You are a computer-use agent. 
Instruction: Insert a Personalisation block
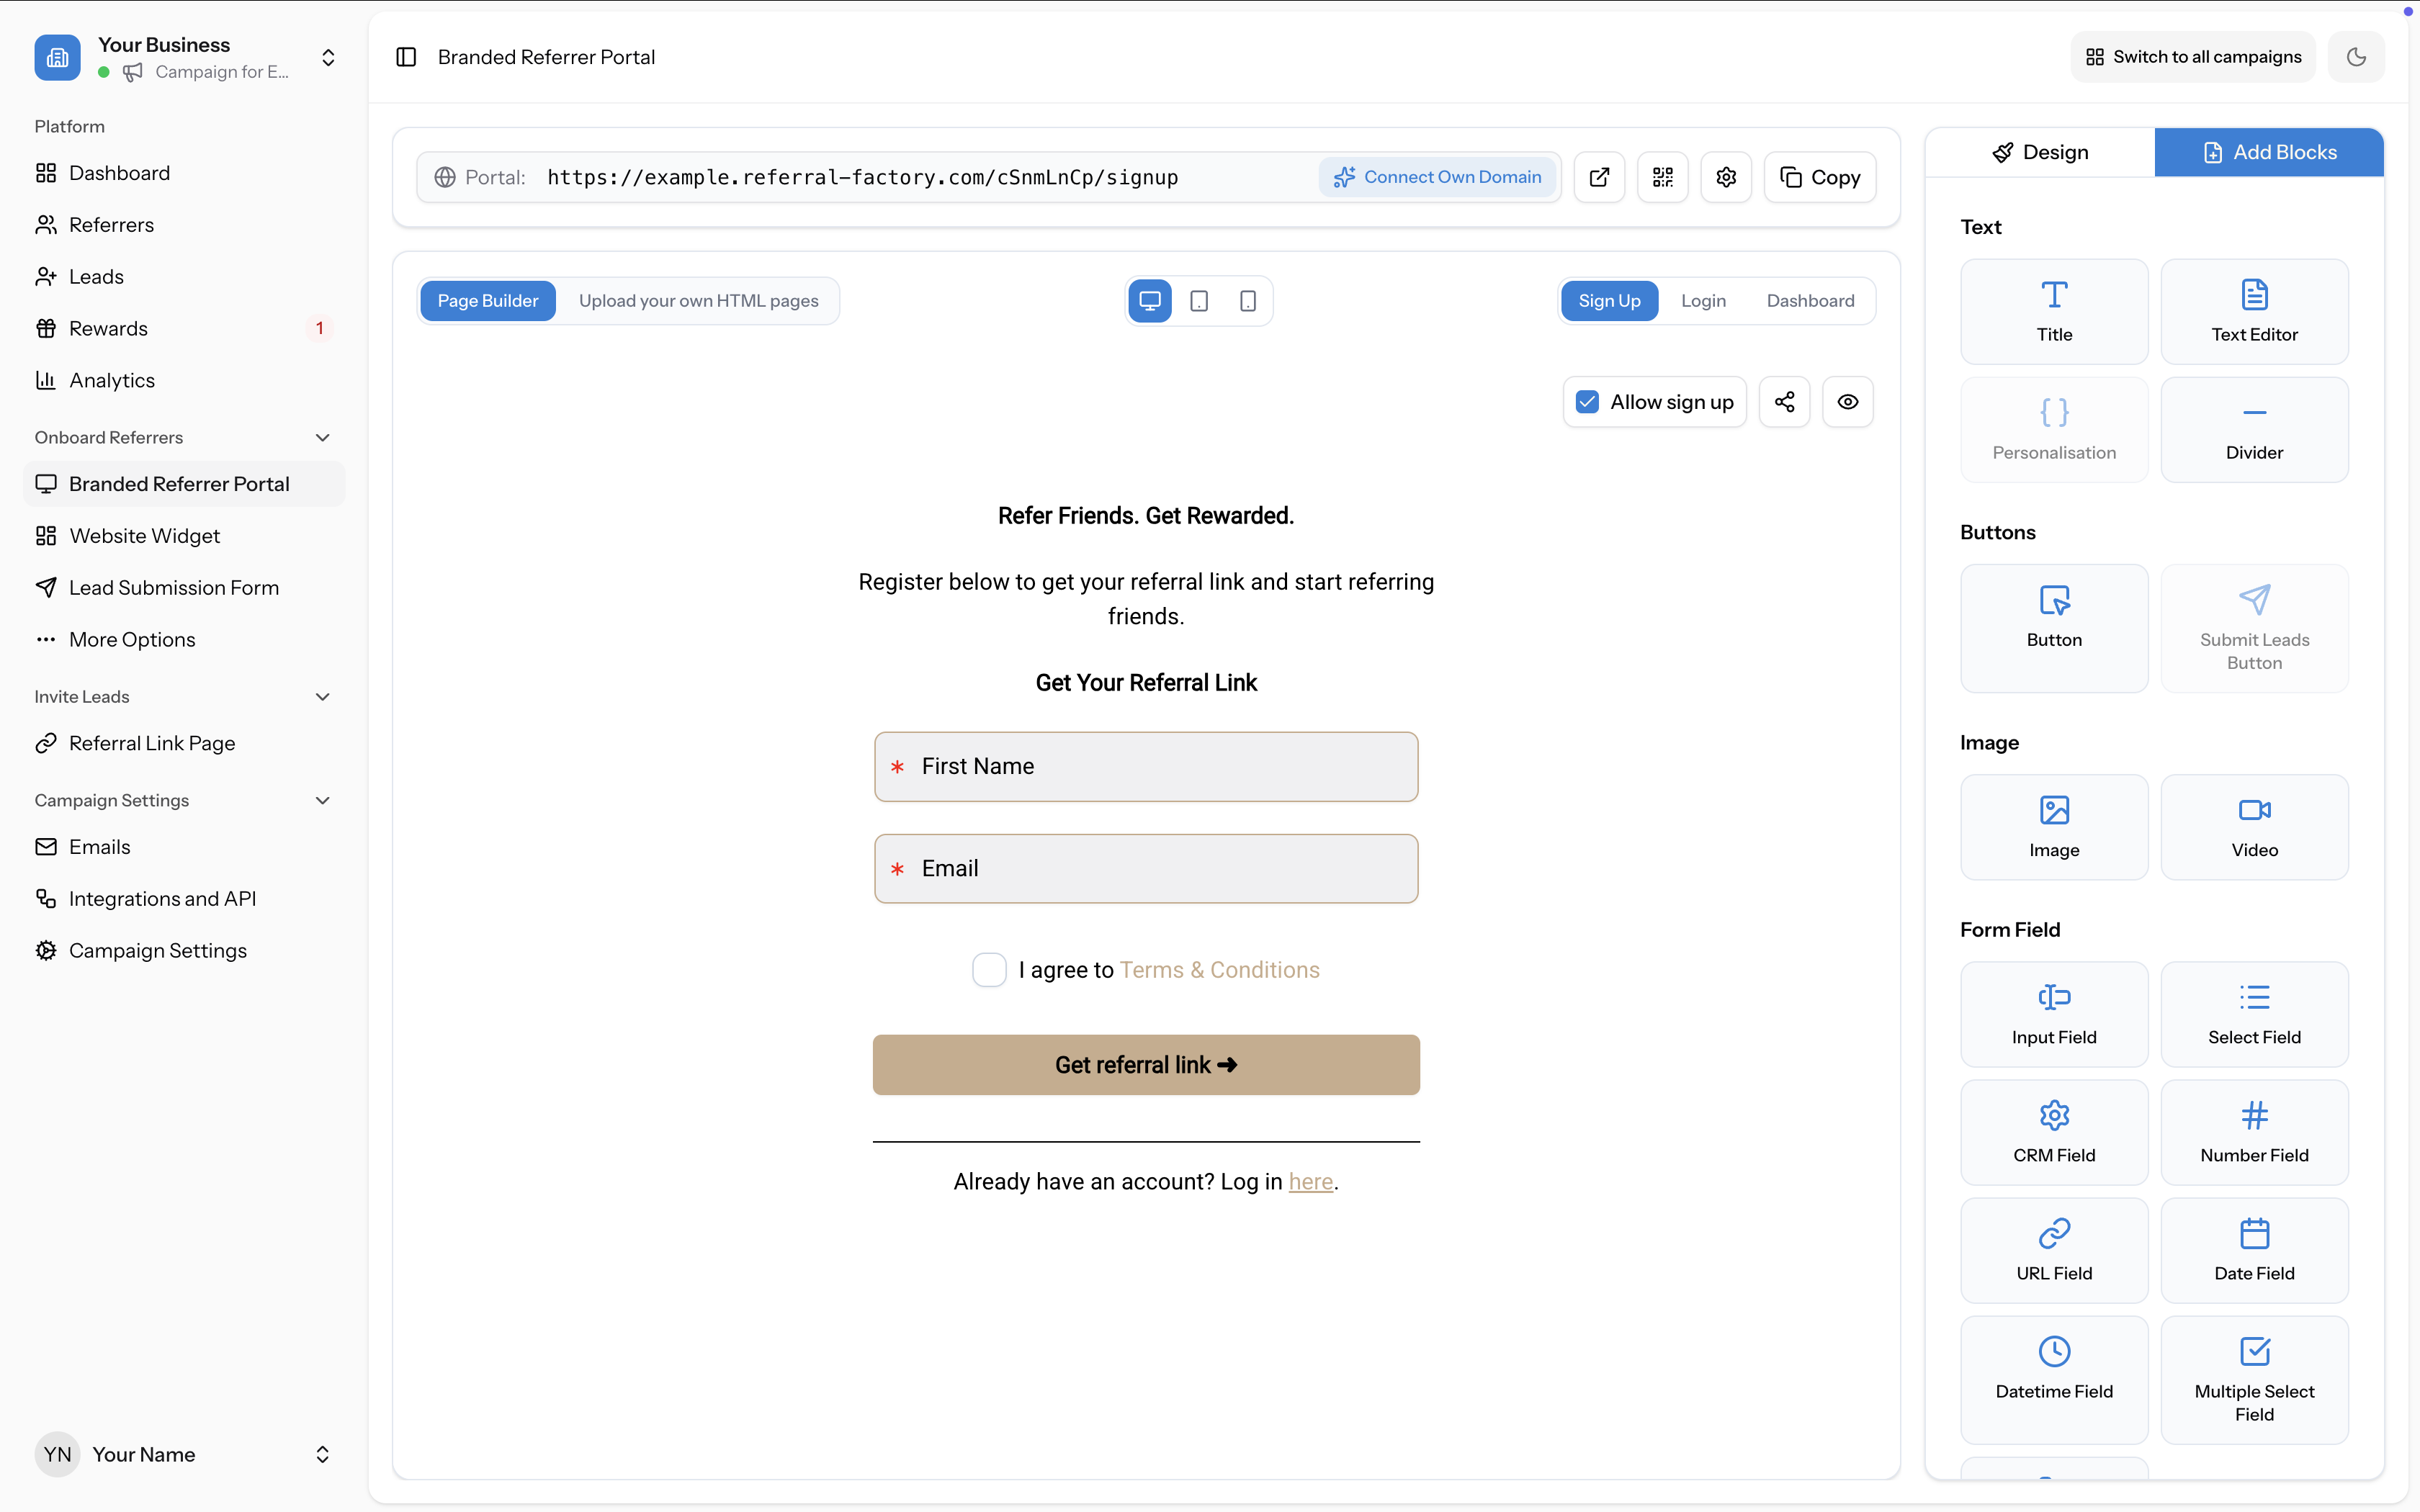2054,428
